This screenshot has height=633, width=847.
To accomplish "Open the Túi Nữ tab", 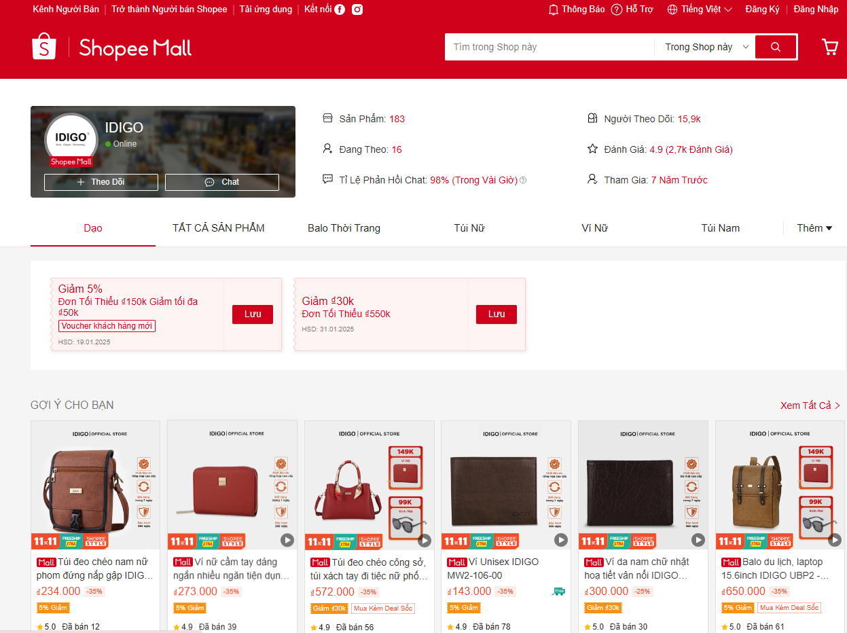I will pyautogui.click(x=469, y=228).
